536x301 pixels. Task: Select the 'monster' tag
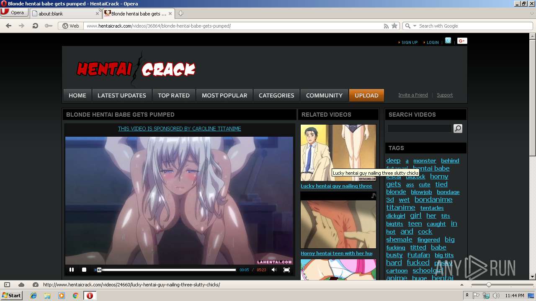point(425,161)
